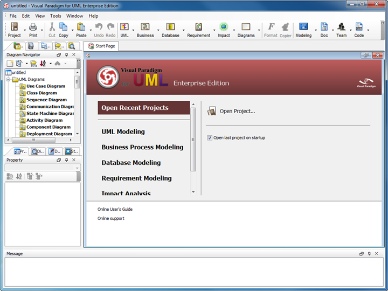Click the alphabetical sort icon in Property panel

tap(19, 176)
